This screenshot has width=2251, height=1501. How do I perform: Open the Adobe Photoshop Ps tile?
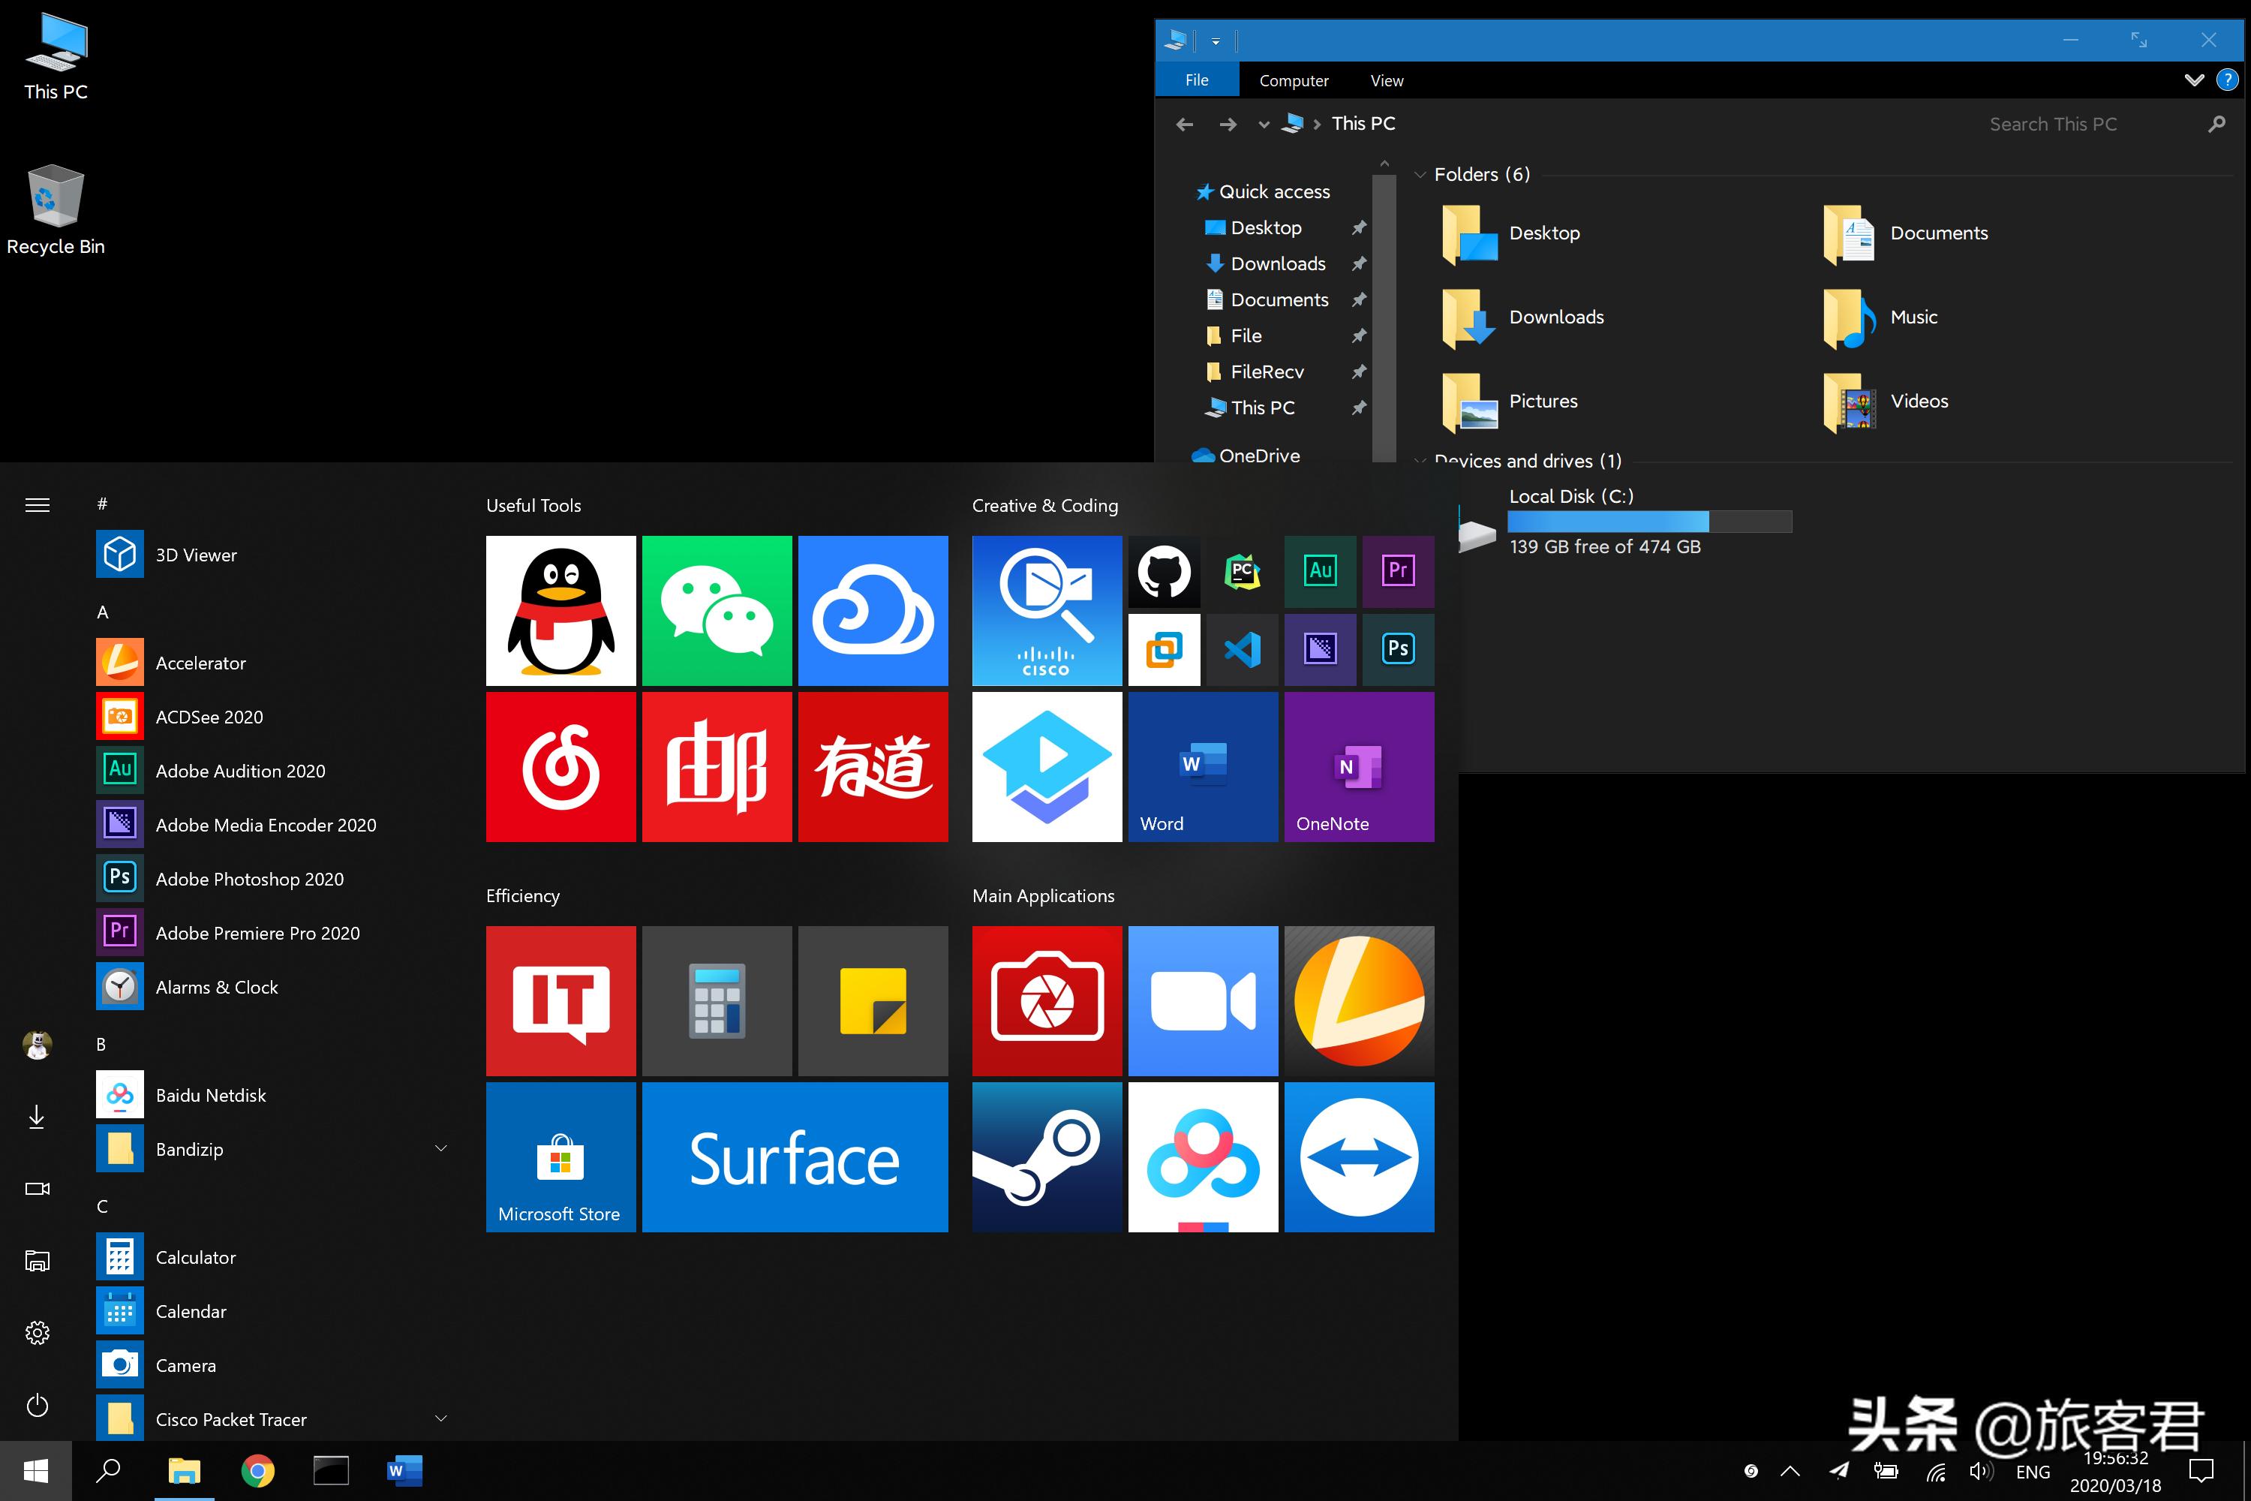(1397, 649)
